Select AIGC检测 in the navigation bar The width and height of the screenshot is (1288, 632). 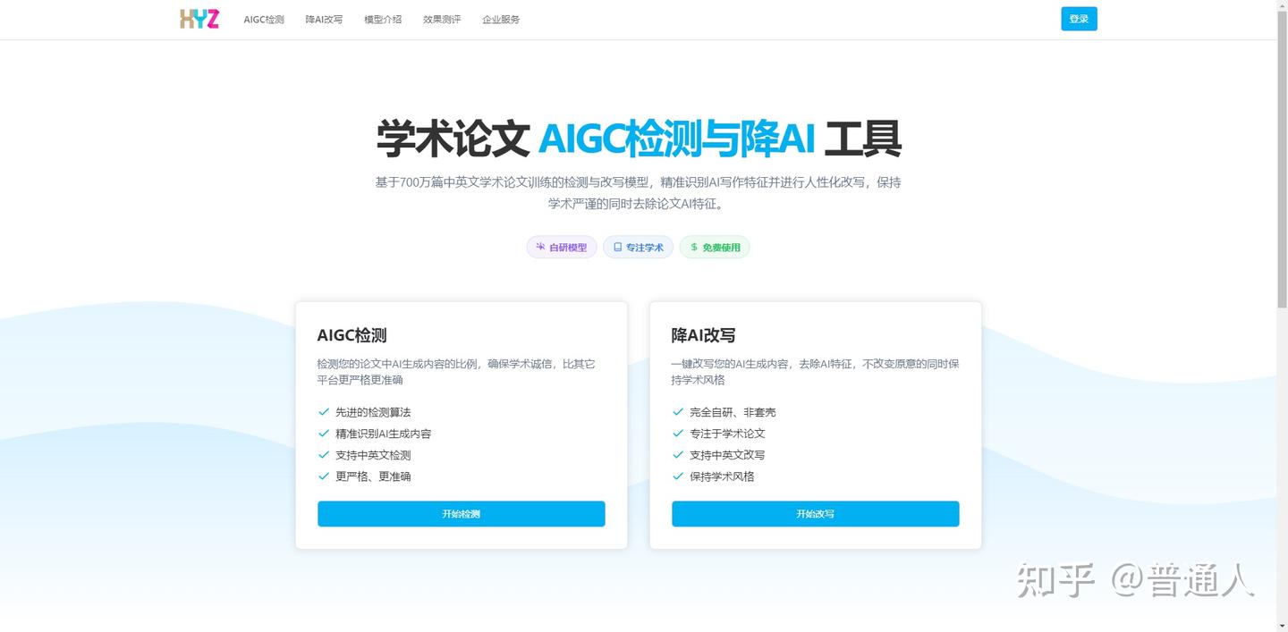[x=264, y=19]
